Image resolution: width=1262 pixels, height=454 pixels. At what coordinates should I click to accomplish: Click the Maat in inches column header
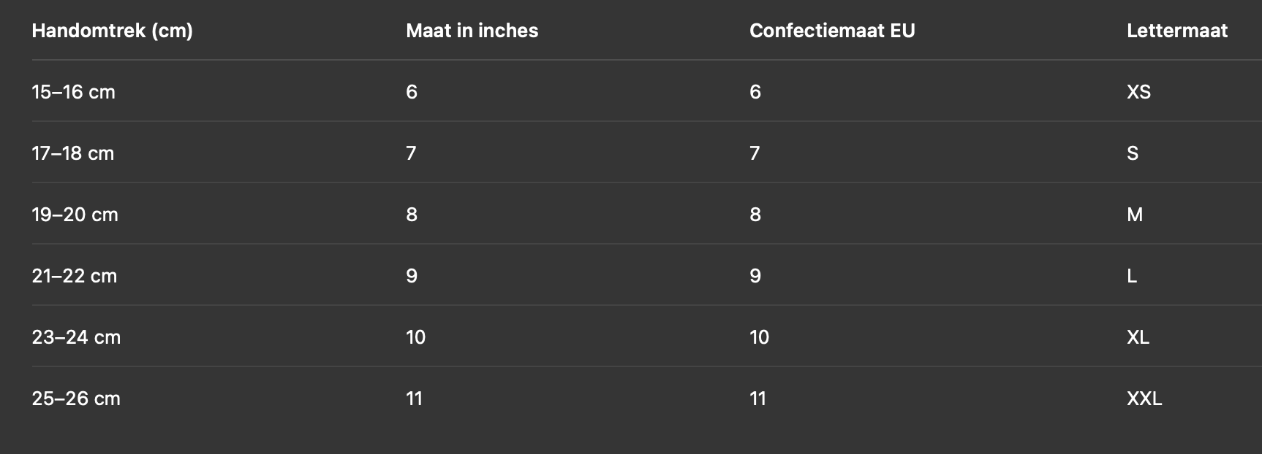pos(472,31)
